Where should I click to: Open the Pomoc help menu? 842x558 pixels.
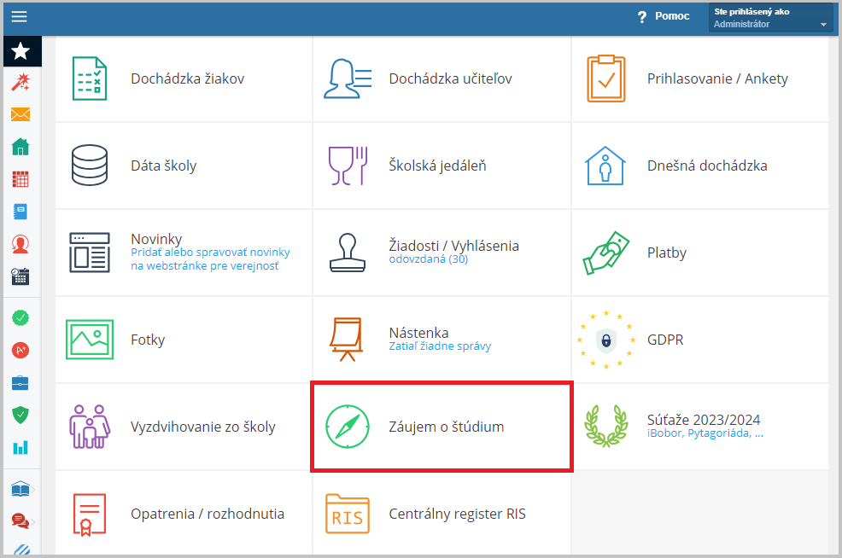click(x=664, y=16)
